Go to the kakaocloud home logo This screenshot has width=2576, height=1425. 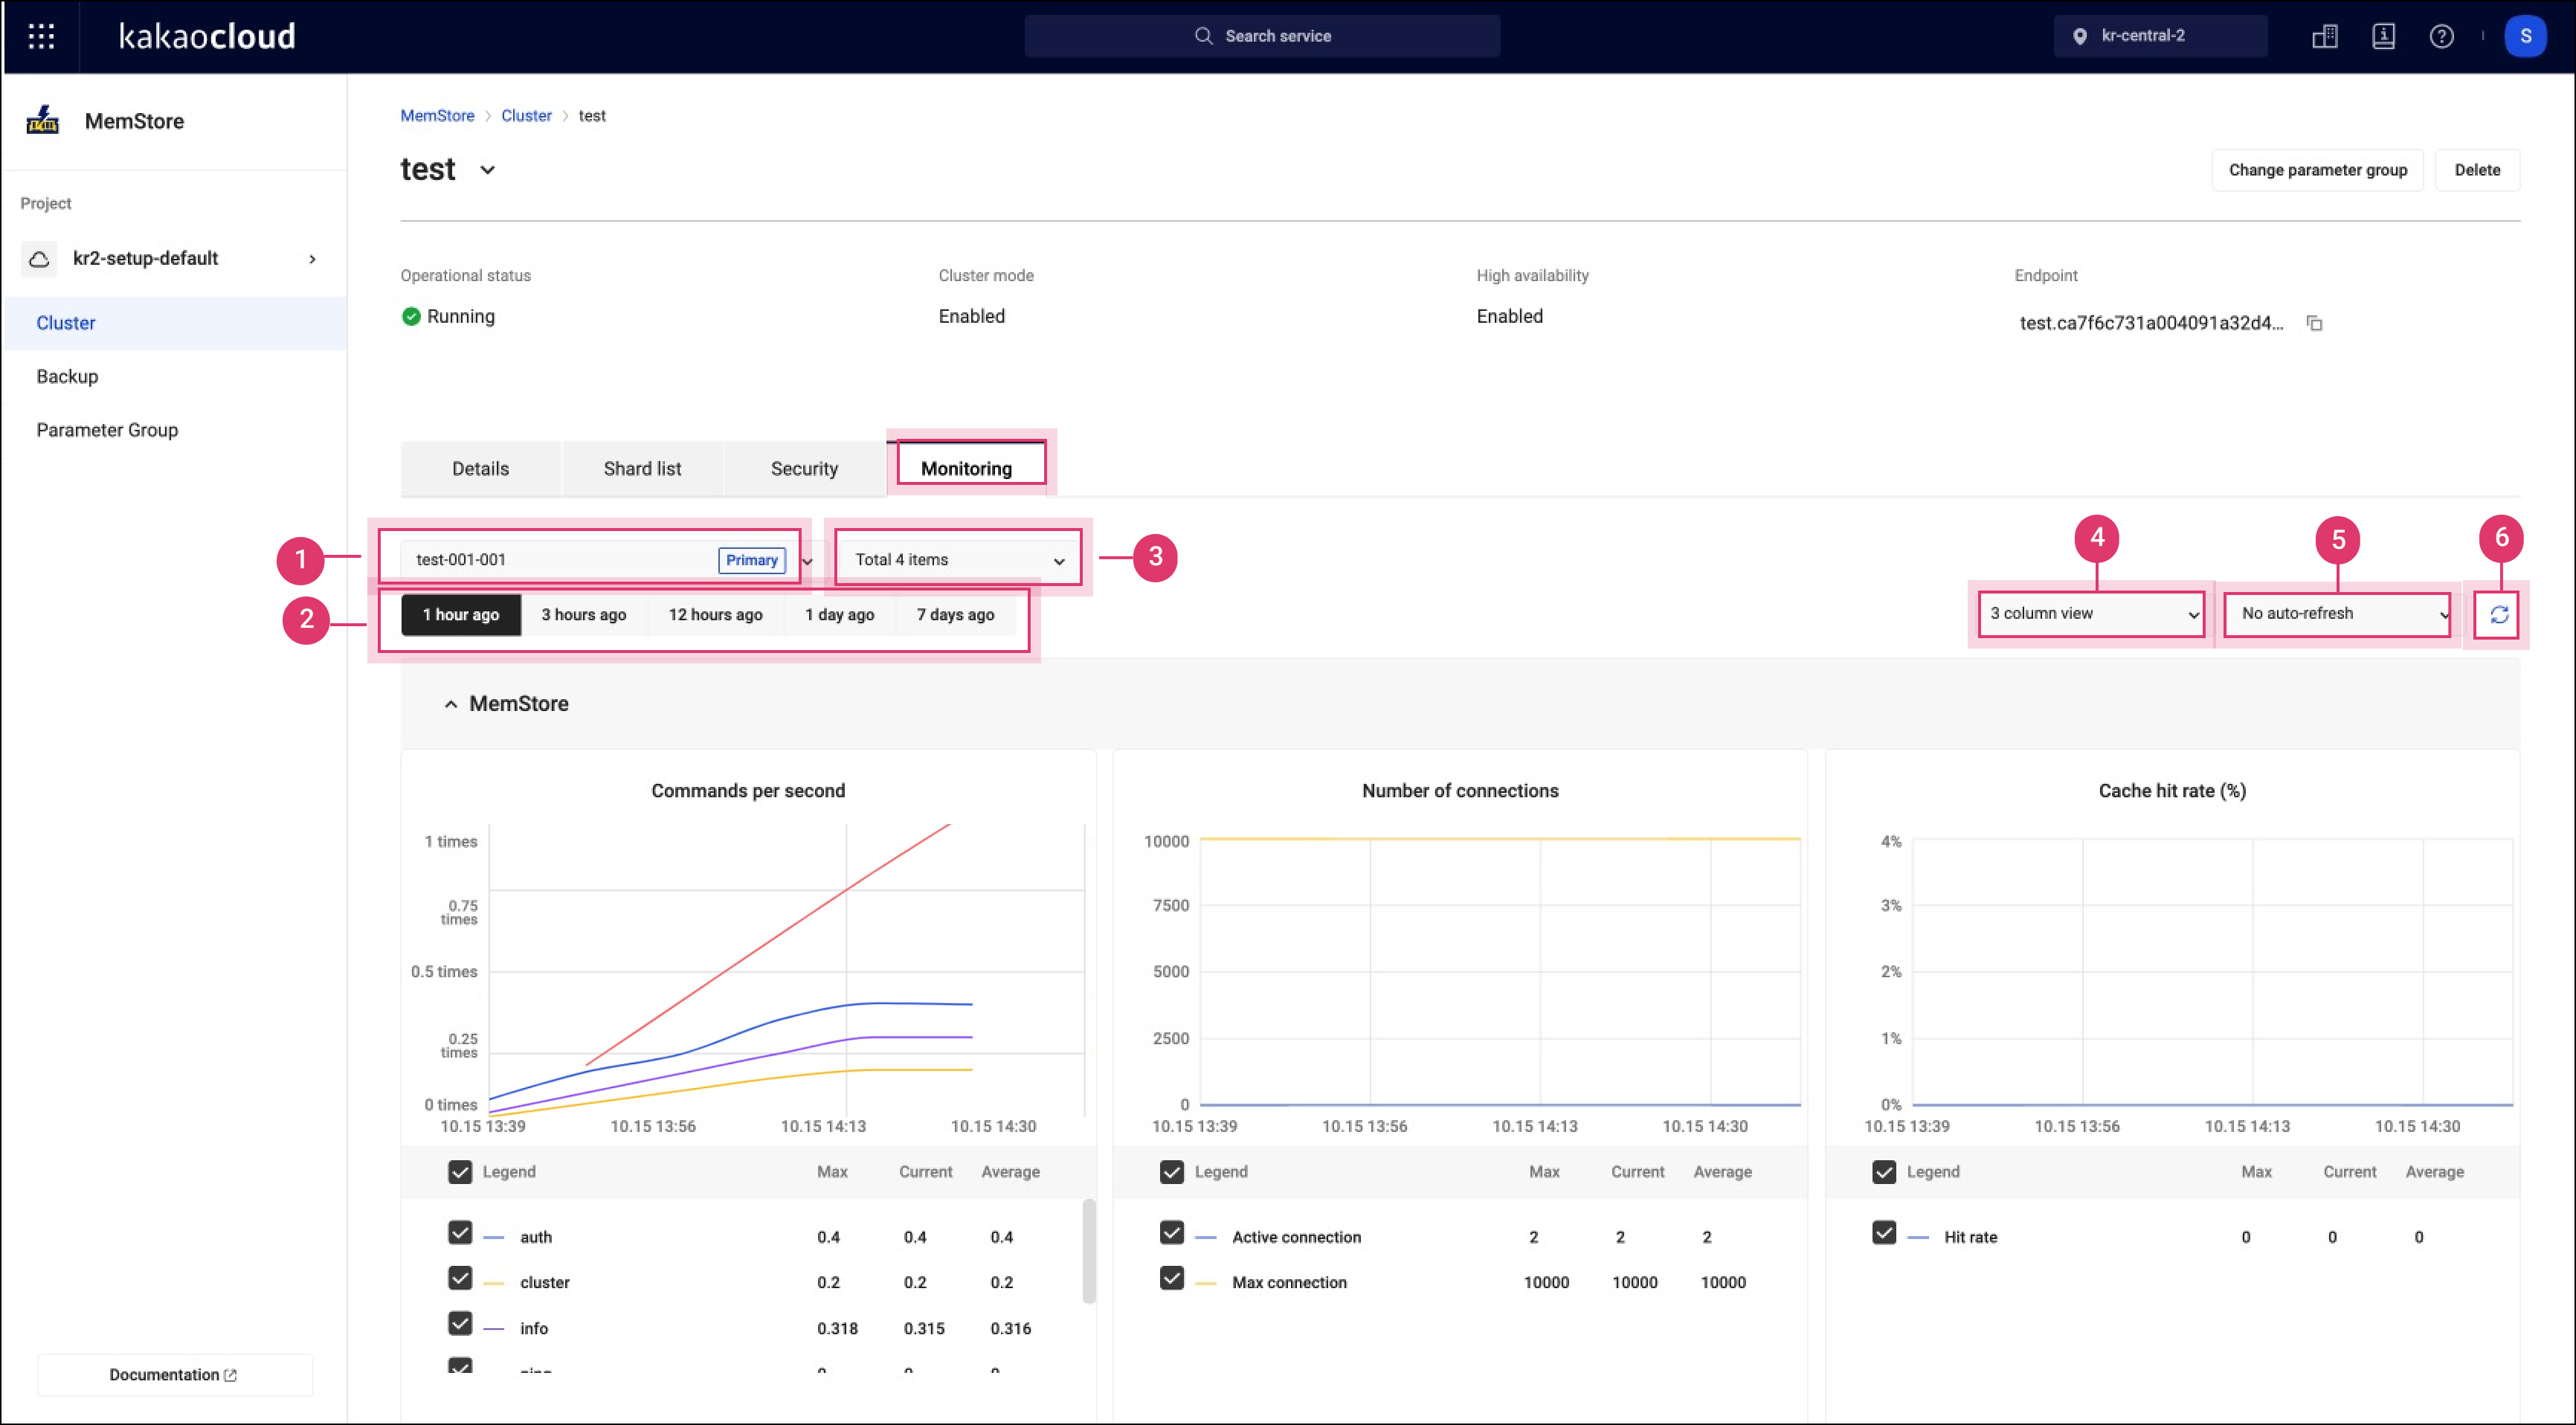(x=207, y=36)
